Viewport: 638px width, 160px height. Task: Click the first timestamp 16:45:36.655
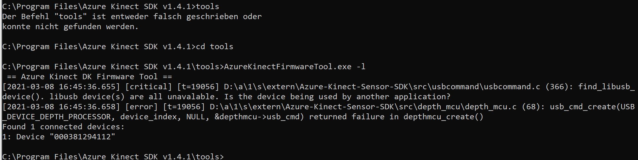pos(87,87)
